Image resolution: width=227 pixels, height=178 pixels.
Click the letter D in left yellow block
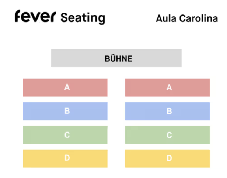click(67, 158)
